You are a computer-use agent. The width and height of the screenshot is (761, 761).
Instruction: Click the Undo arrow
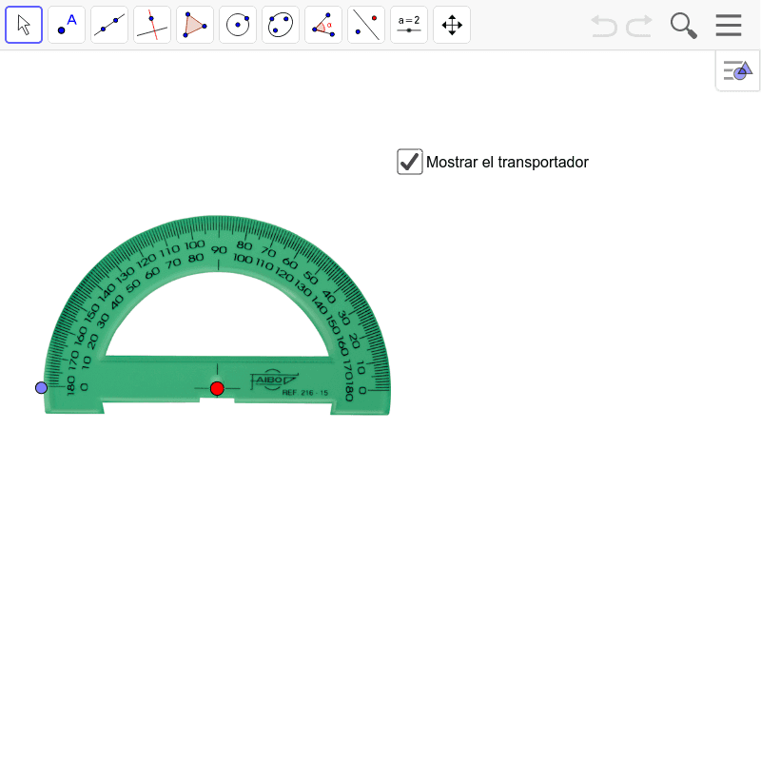604,26
